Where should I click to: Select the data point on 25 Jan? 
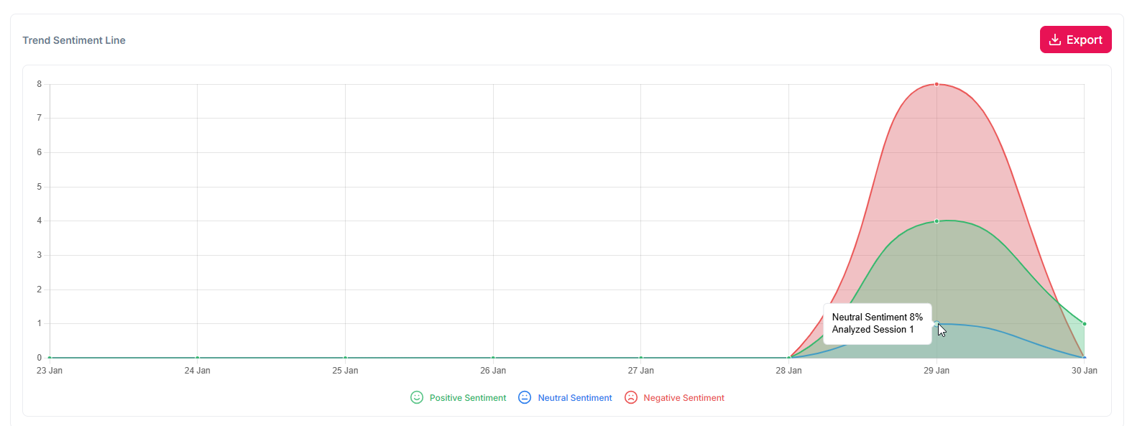[345, 358]
